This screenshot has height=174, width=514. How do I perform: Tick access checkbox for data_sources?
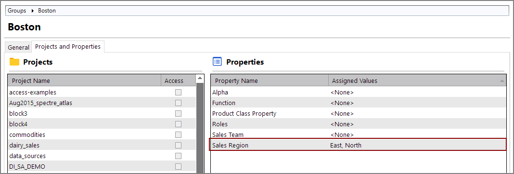pyautogui.click(x=179, y=156)
